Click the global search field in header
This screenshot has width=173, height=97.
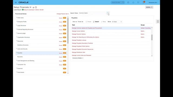[x=117, y=2]
